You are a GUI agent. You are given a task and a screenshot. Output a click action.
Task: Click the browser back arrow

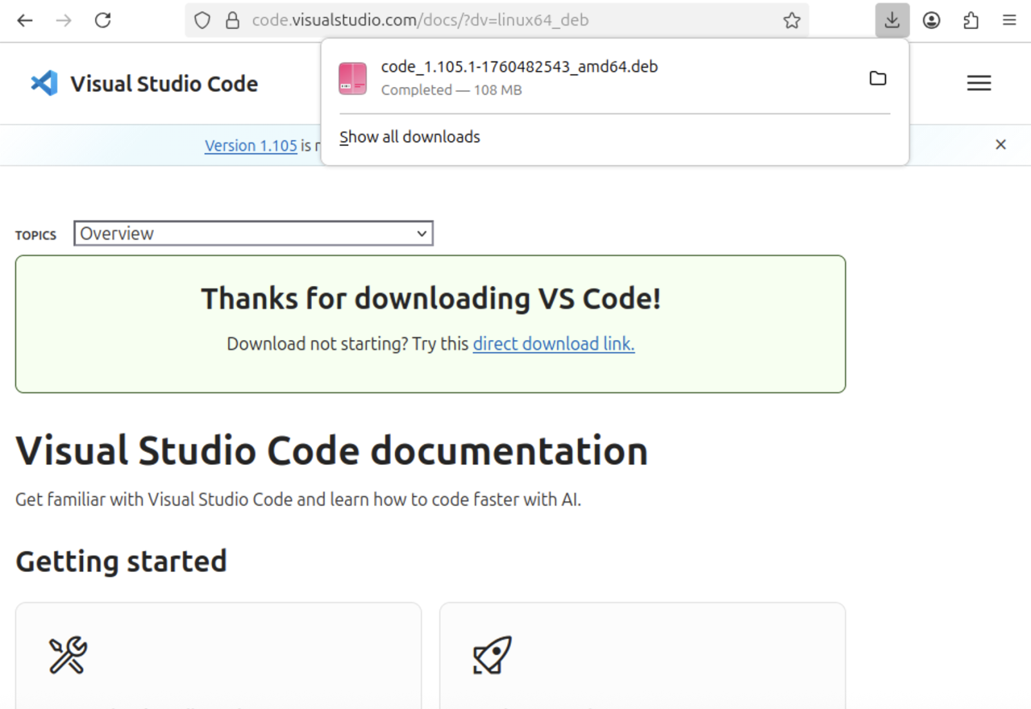[x=24, y=21]
